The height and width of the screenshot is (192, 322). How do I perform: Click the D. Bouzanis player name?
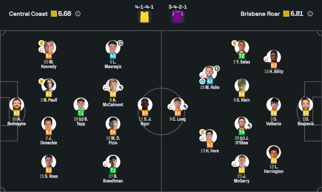306,121
